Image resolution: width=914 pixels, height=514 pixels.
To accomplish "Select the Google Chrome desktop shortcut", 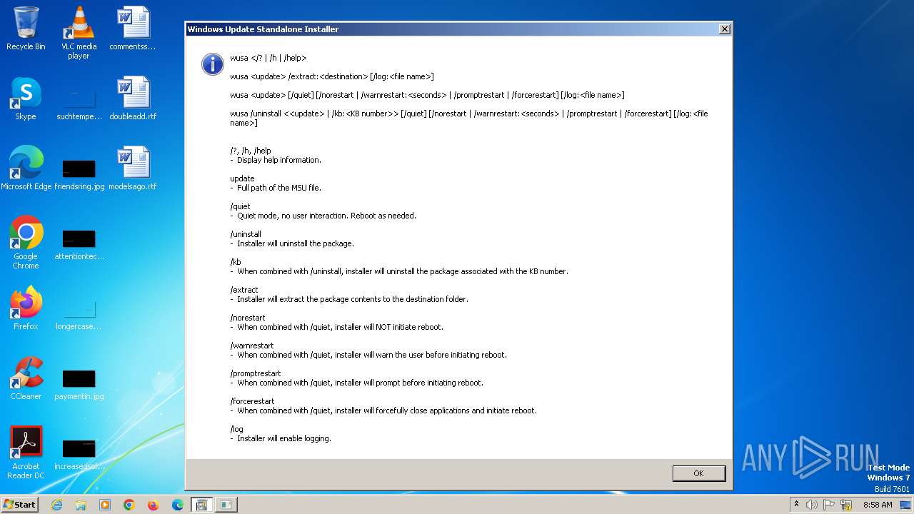I will pos(26,243).
